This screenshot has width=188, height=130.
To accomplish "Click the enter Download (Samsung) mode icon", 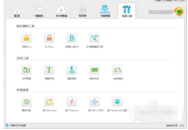I will coord(117,102).
